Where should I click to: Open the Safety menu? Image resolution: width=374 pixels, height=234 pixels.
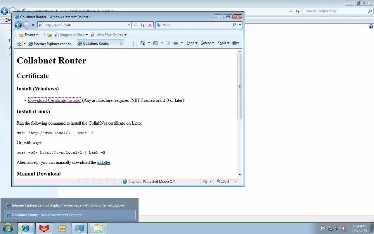[x=207, y=43]
